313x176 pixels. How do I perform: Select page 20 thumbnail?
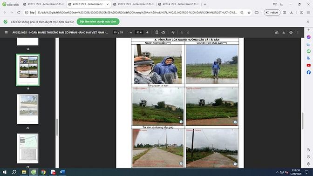[x=28, y=109]
